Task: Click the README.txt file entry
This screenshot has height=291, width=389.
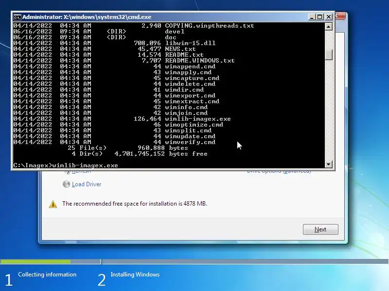Action: (x=184, y=55)
